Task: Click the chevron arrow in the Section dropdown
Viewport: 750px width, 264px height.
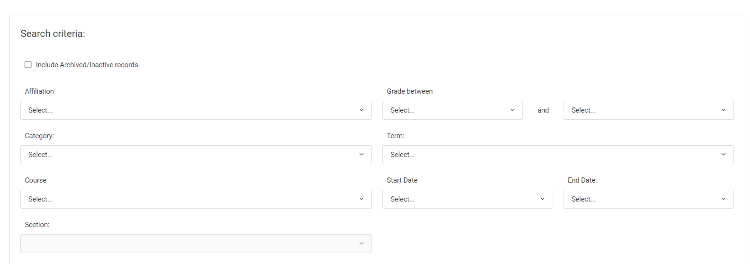Action: coord(362,244)
